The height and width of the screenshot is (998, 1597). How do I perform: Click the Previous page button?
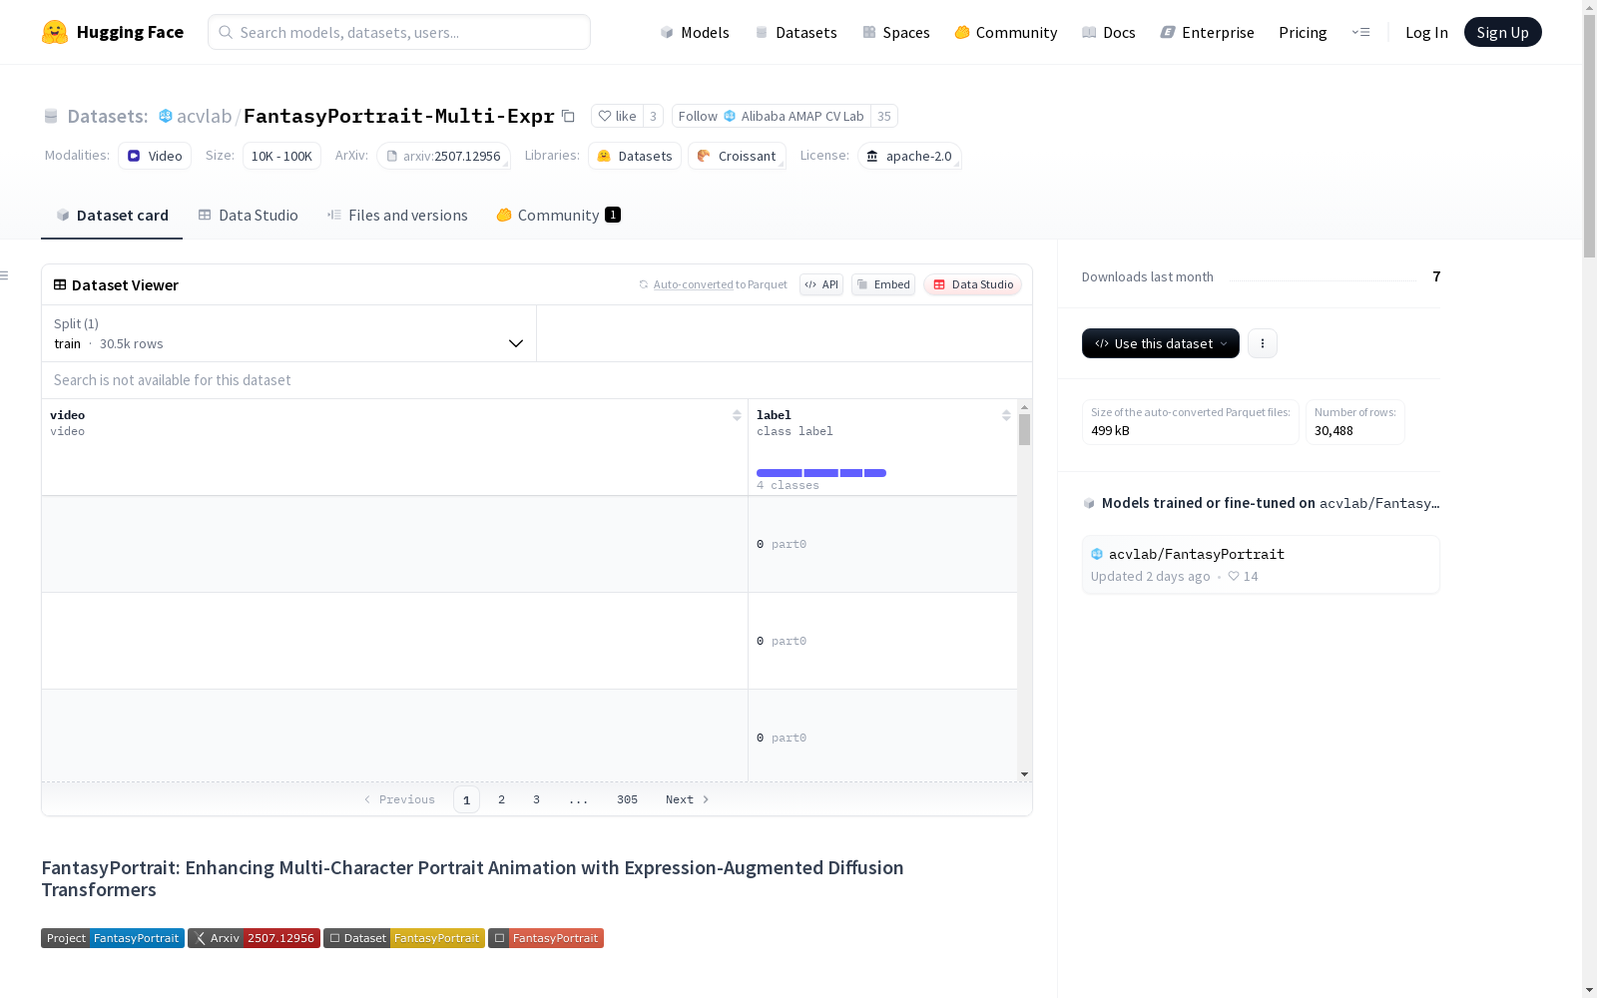(399, 799)
